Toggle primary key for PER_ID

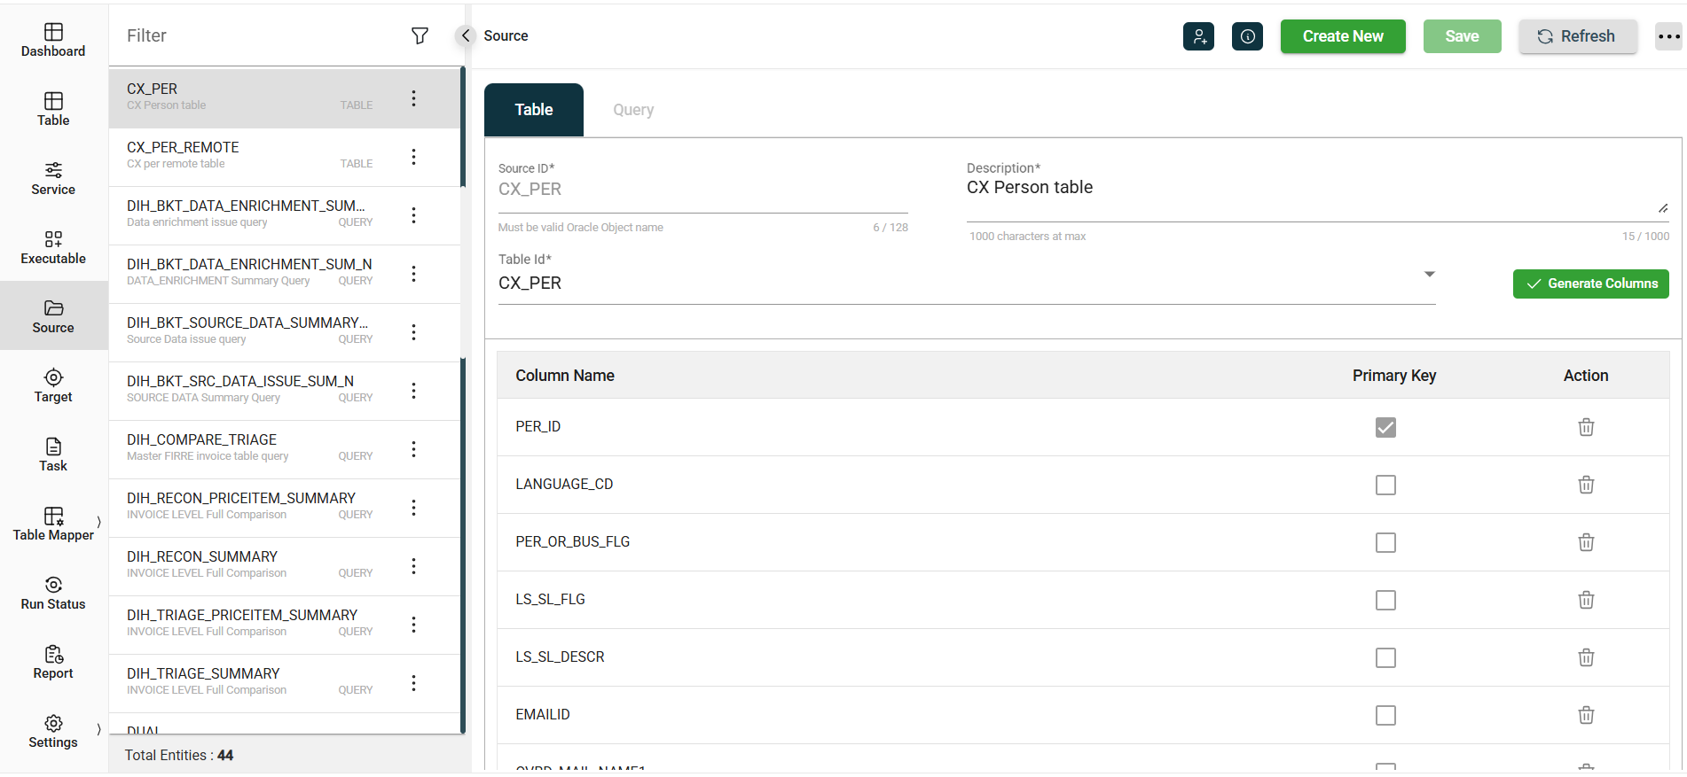coord(1385,427)
